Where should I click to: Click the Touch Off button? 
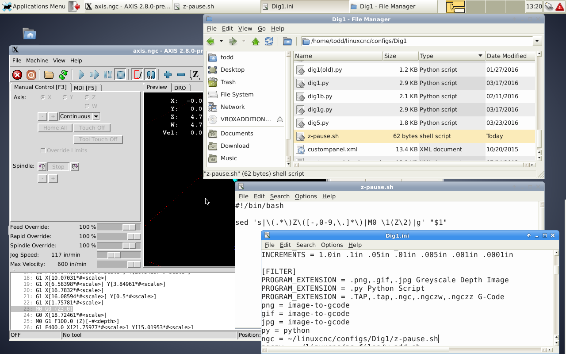point(92,128)
